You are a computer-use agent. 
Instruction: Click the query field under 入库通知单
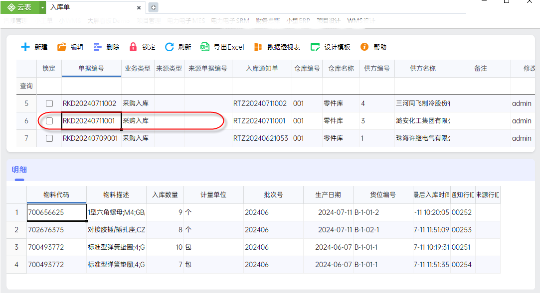(262, 86)
